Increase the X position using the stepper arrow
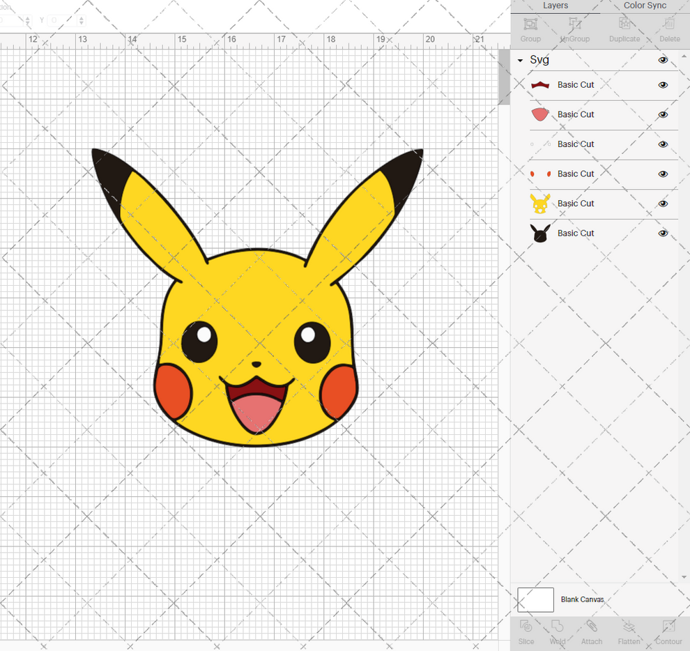The width and height of the screenshot is (690, 651). (28, 17)
